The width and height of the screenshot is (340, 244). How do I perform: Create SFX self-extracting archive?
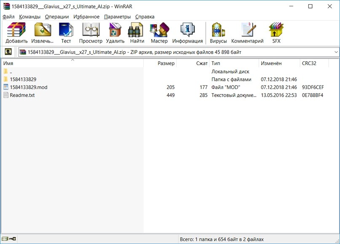tap(276, 33)
